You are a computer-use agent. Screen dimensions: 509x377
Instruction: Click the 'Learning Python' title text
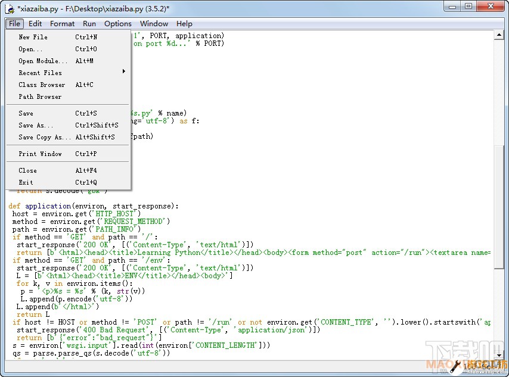click(x=169, y=253)
